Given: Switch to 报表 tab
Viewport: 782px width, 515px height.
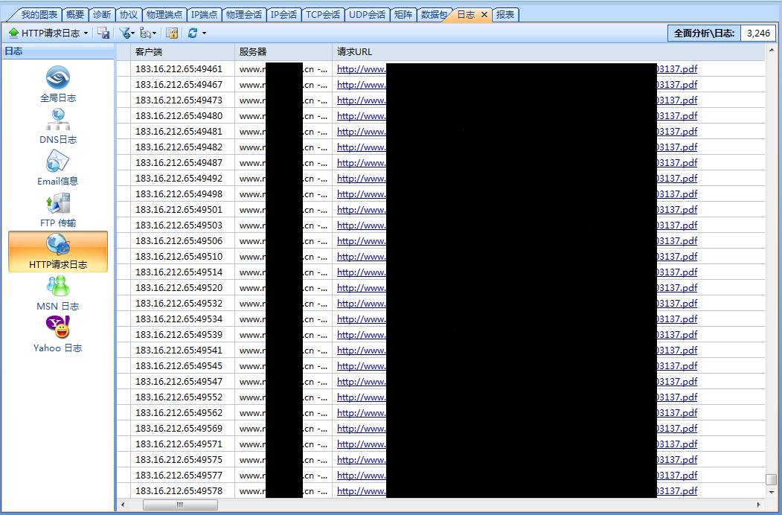Looking at the screenshot, I should pos(505,15).
